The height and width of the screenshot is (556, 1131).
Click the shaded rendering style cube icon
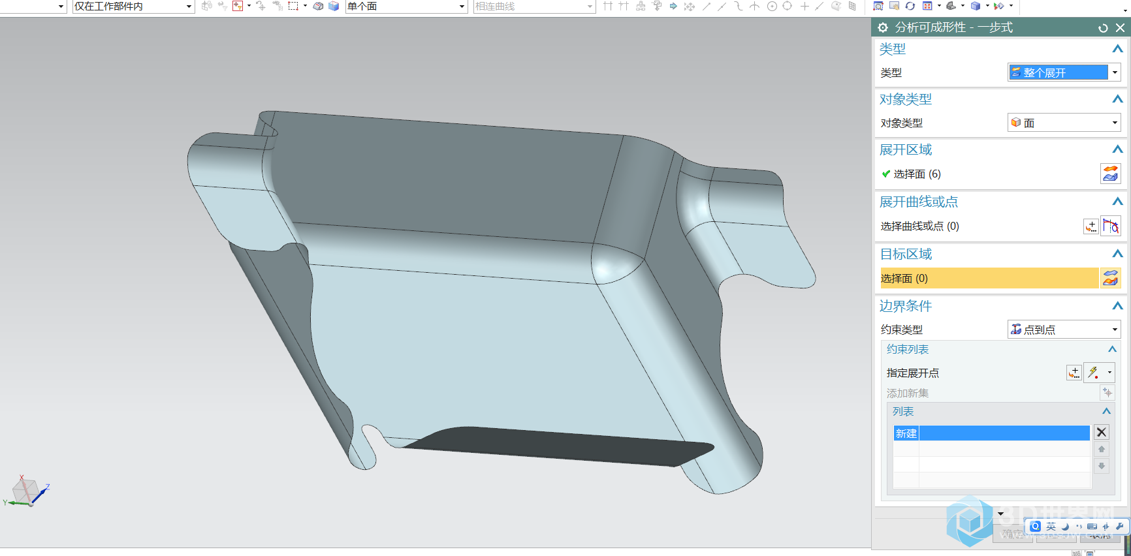point(975,6)
